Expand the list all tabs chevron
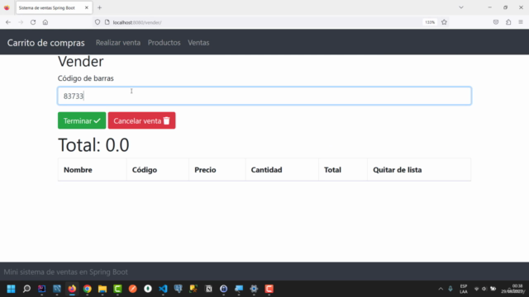529x297 pixels. [x=461, y=7]
